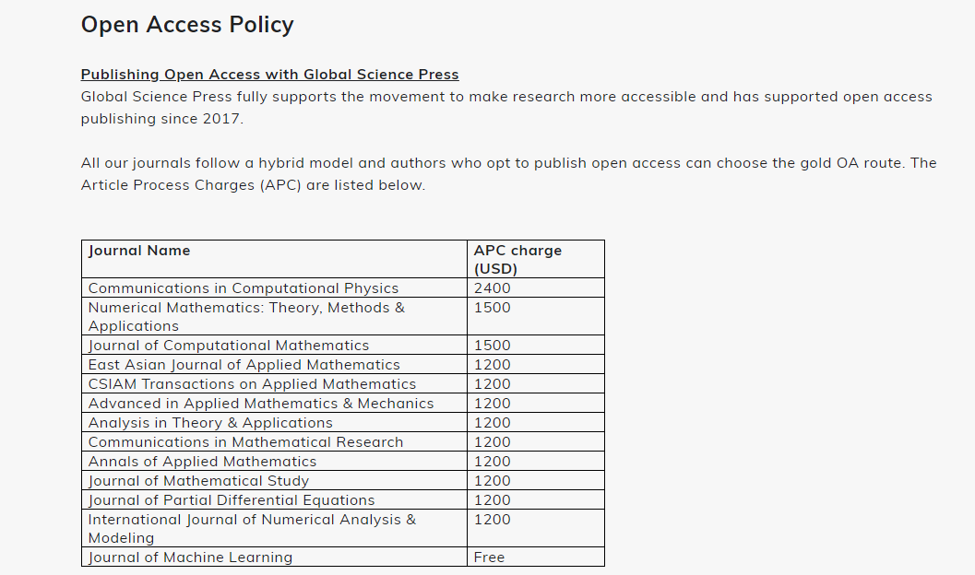975x575 pixels.
Task: Select Journal of Partial Differential Equations
Action: 232,499
